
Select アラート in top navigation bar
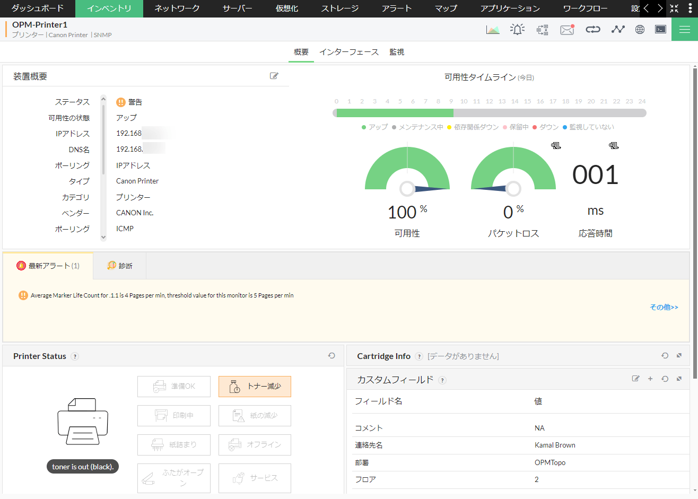396,8
